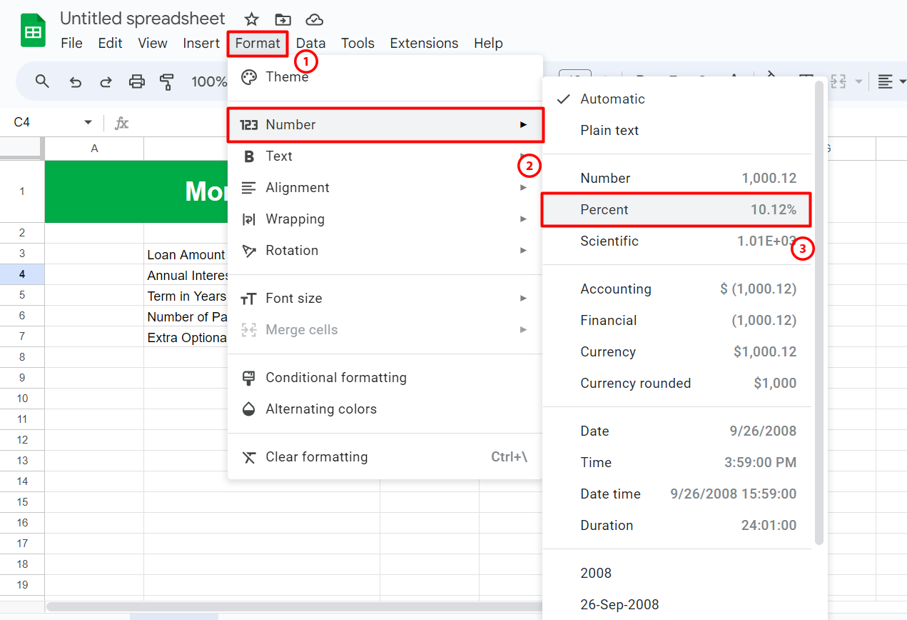The height and width of the screenshot is (620, 907).
Task: Expand the Wrapping submenu
Action: pyautogui.click(x=385, y=219)
